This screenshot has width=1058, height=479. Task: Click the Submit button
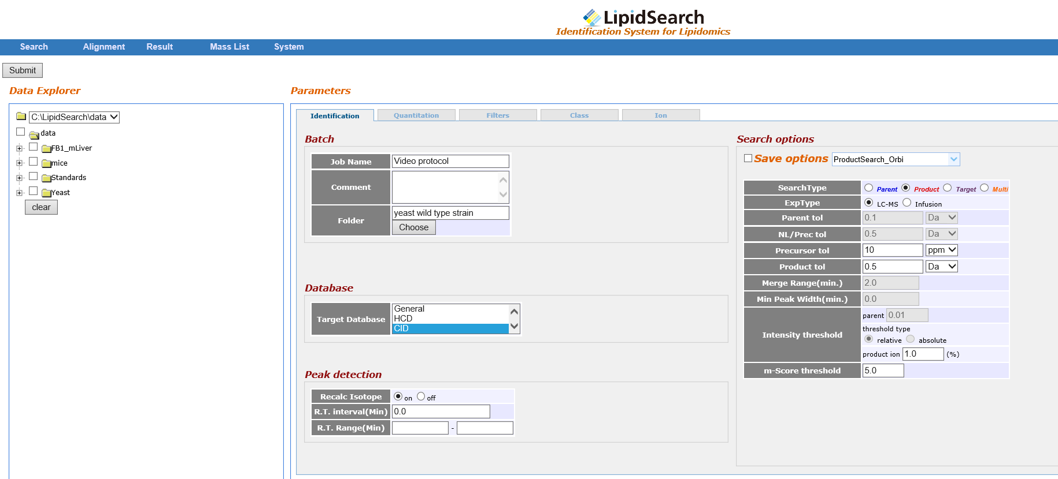23,70
